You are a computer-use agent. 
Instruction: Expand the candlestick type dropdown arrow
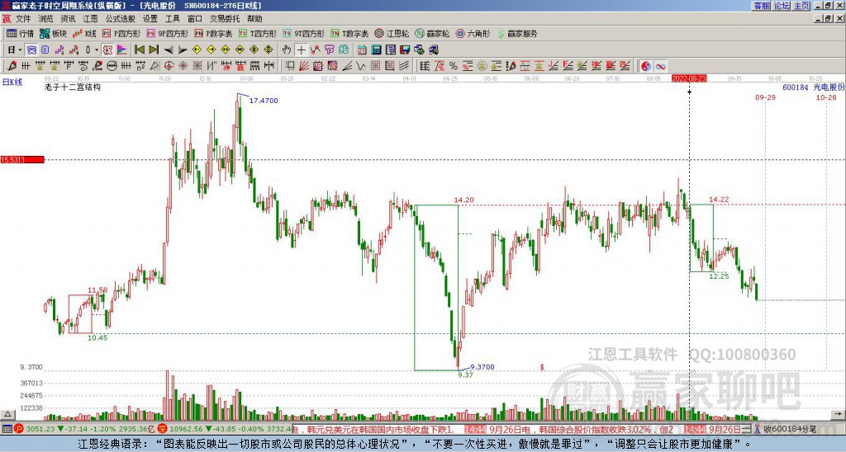click(96, 49)
